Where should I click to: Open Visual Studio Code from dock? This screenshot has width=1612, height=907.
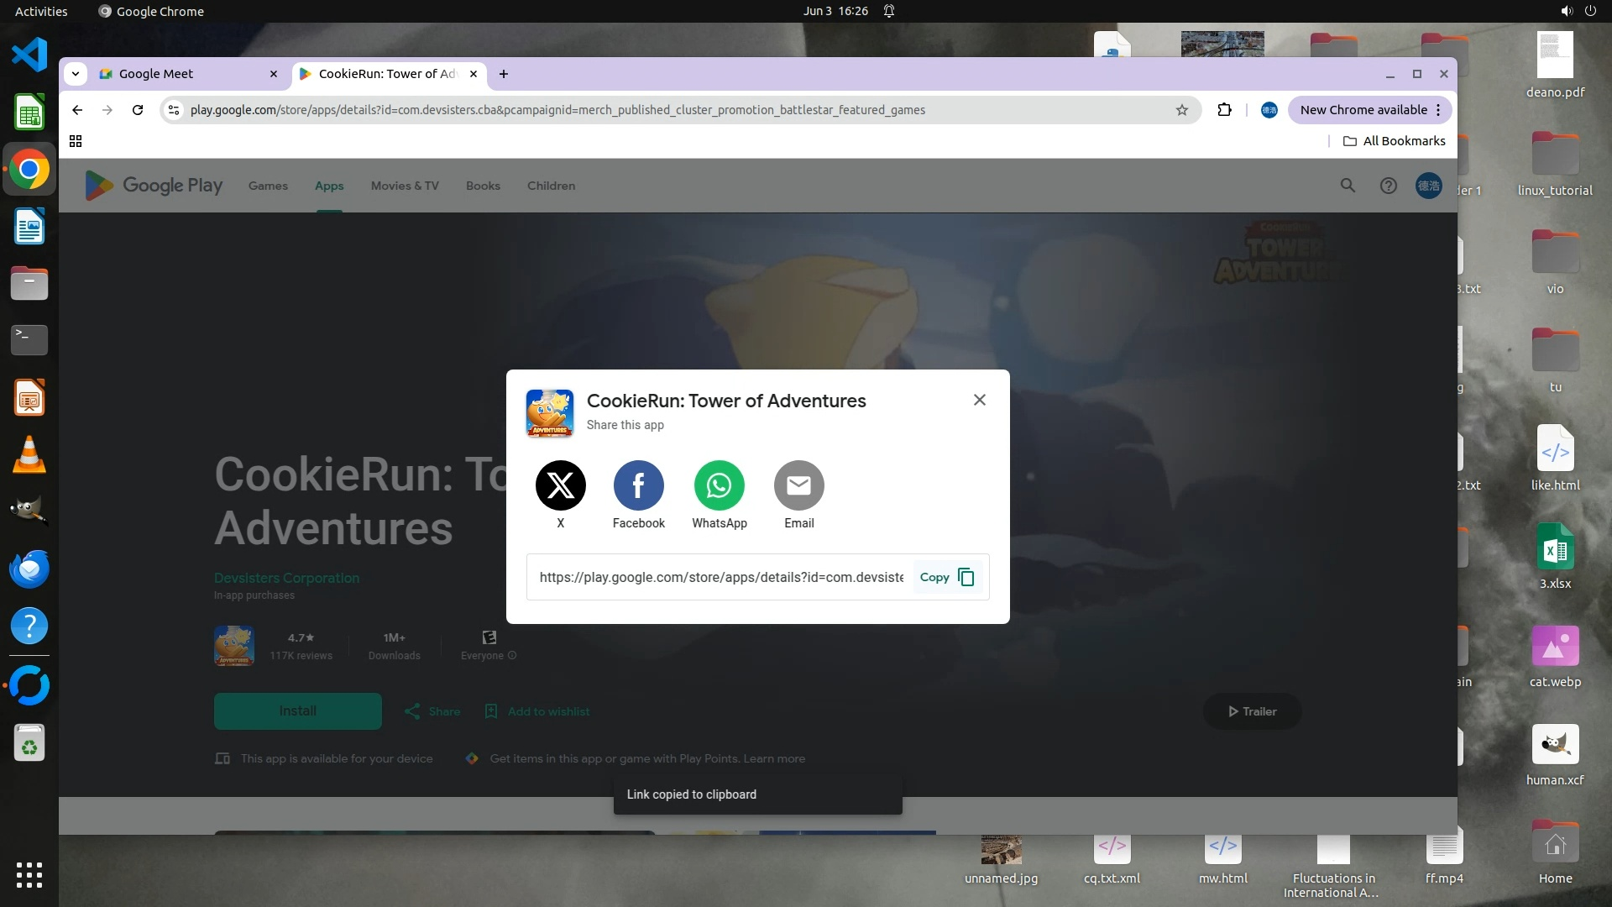(x=29, y=55)
